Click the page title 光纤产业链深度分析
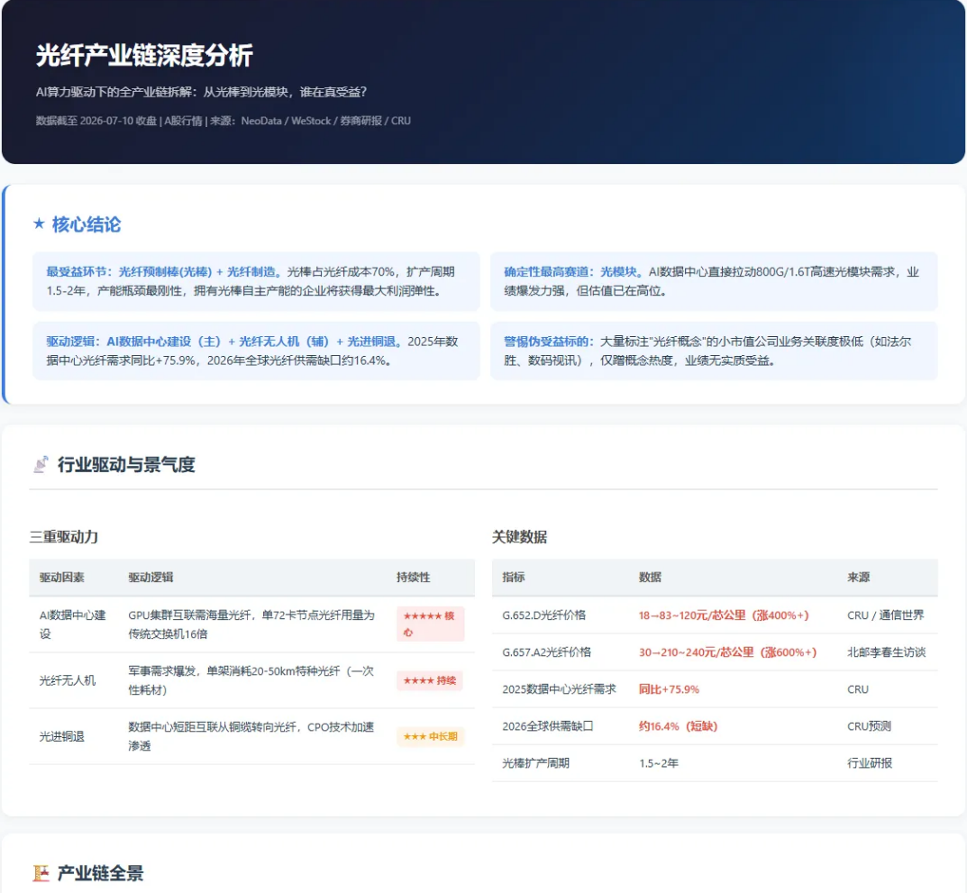The height and width of the screenshot is (893, 967). (144, 56)
